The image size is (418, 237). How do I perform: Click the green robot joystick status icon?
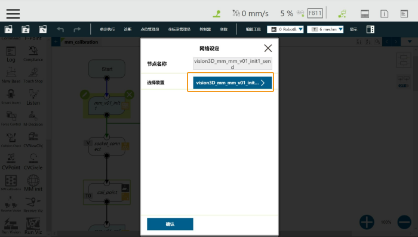(x=217, y=14)
